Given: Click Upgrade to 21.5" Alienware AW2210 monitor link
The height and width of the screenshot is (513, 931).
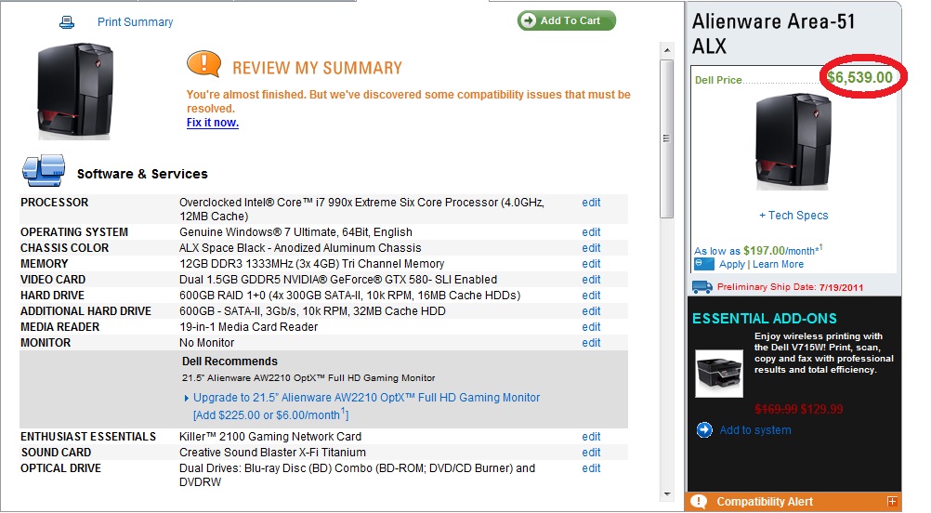Looking at the screenshot, I should point(366,397).
